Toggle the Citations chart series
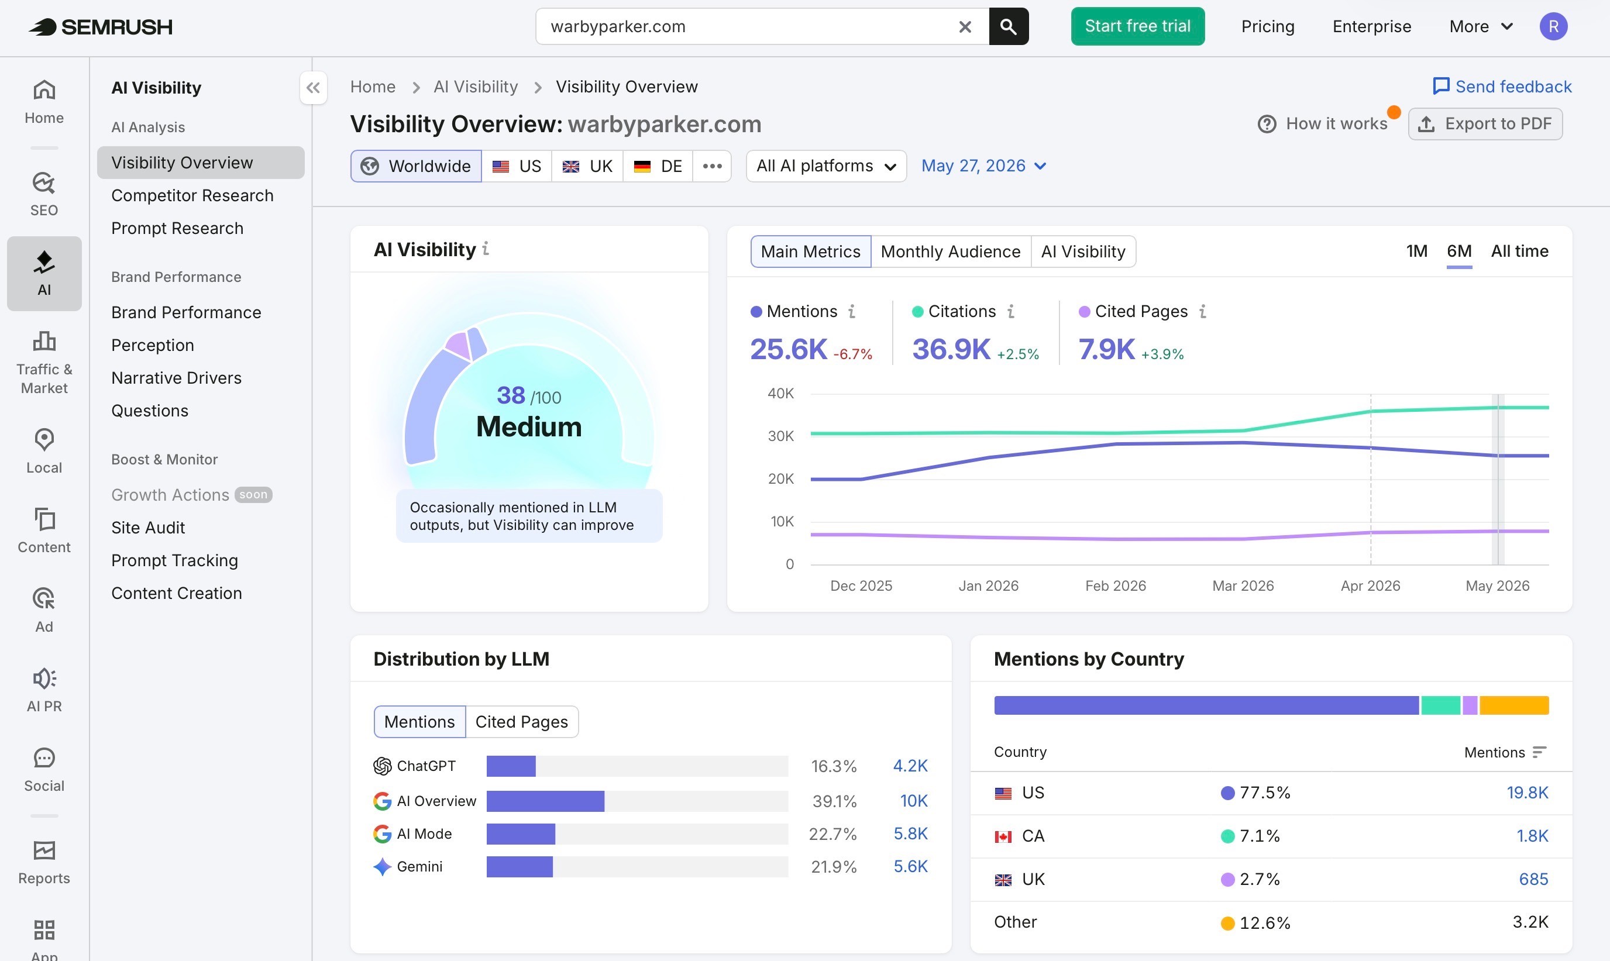1610x961 pixels. point(954,312)
